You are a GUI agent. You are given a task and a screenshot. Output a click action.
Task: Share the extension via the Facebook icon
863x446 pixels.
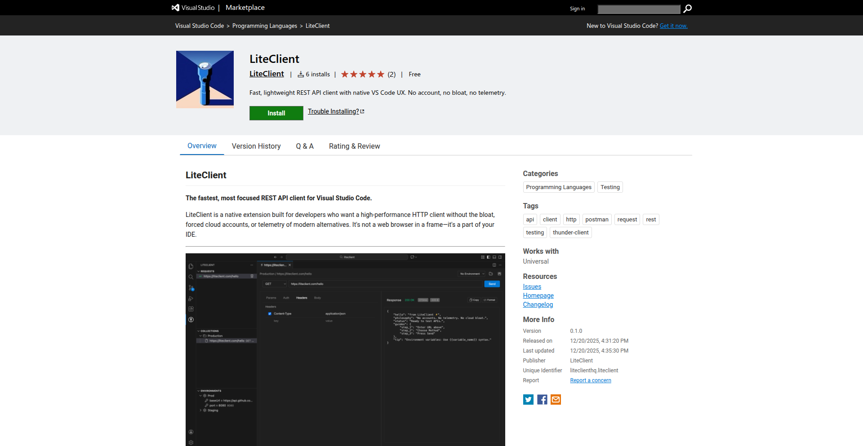pyautogui.click(x=542, y=399)
